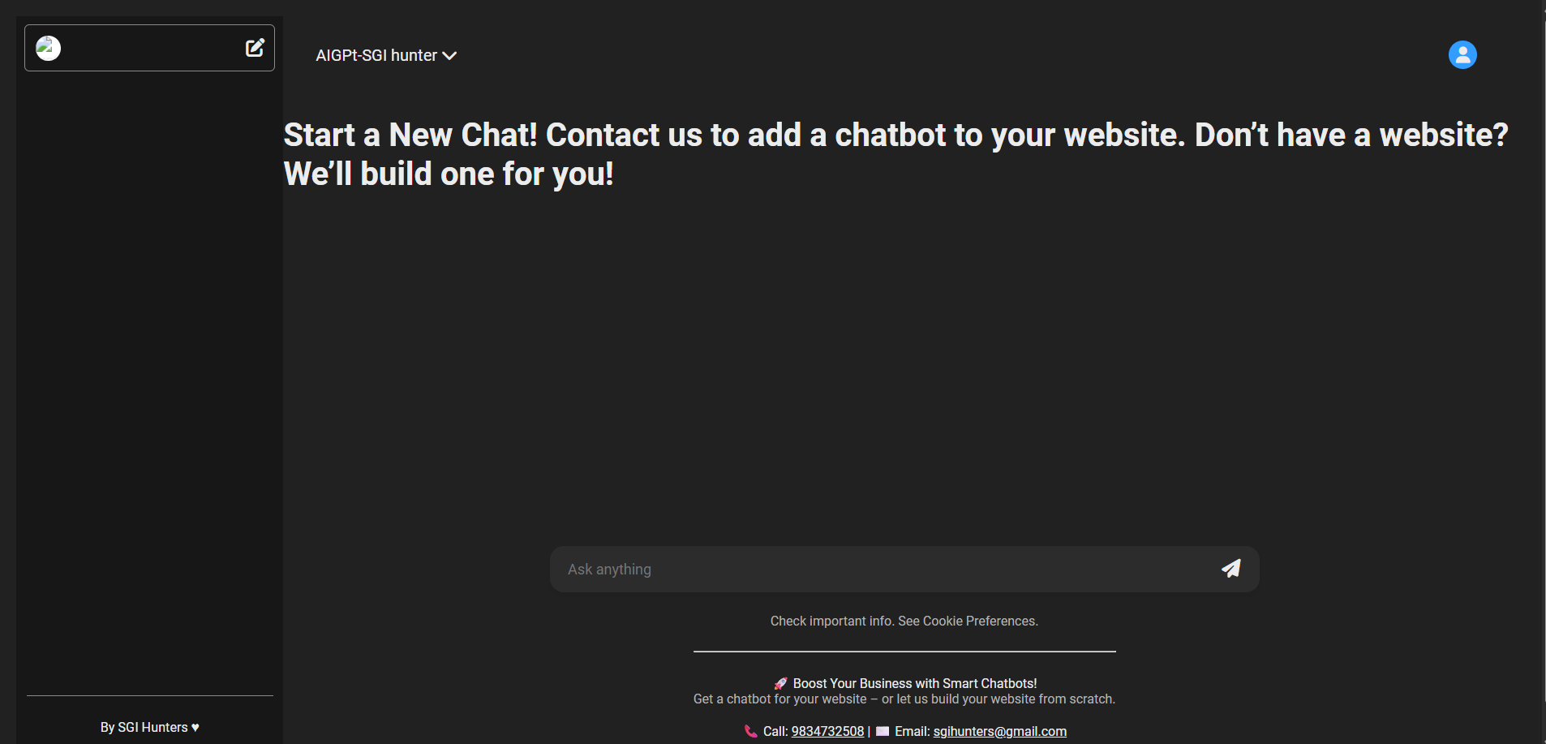Screen dimensions: 1546x744
Task: Click the Cookie Preferences text
Action: 980,621
